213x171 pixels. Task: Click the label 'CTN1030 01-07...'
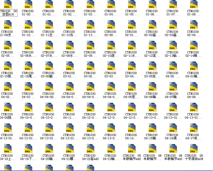tap(172, 13)
